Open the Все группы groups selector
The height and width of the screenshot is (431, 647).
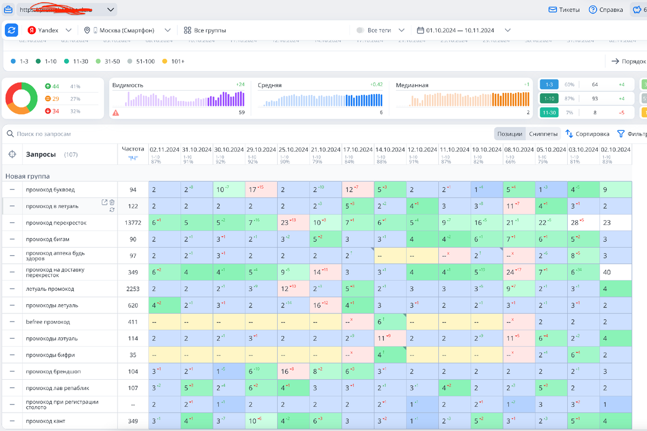tap(205, 30)
